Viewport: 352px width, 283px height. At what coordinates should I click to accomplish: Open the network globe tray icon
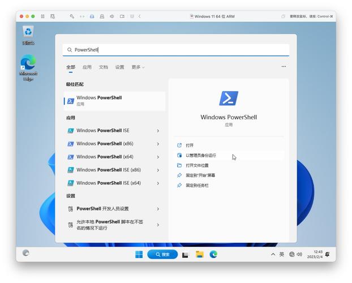[291, 255]
